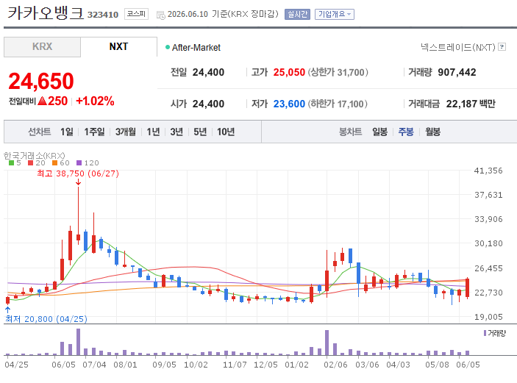Viewport: 517px width, 383px height.
Task: Click the NXT help question mark icon
Action: [x=502, y=47]
